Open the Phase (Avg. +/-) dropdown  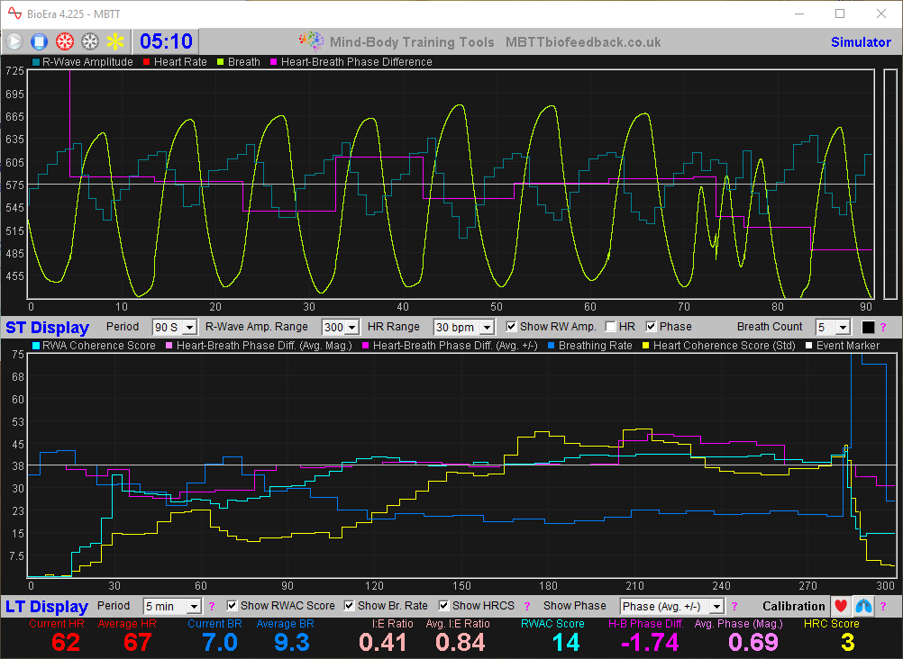671,605
